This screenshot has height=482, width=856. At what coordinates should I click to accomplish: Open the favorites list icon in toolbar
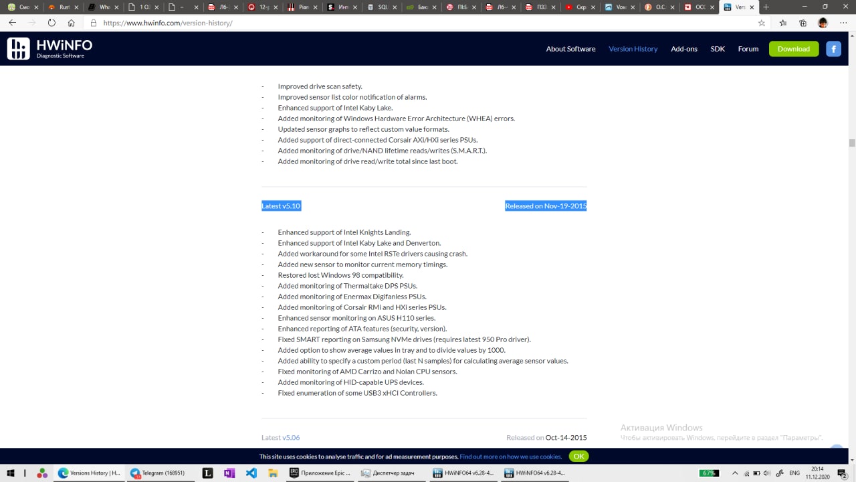coord(783,23)
